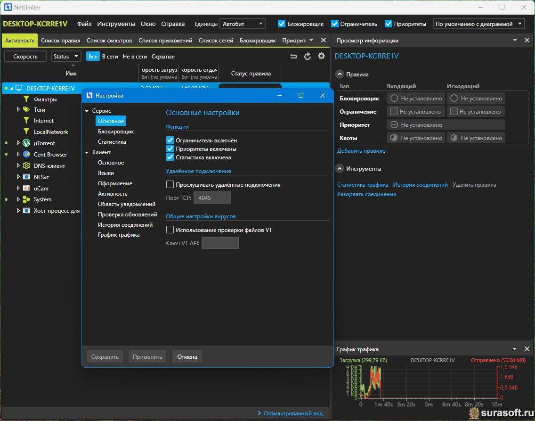Close the activity tab group

[x=324, y=40]
